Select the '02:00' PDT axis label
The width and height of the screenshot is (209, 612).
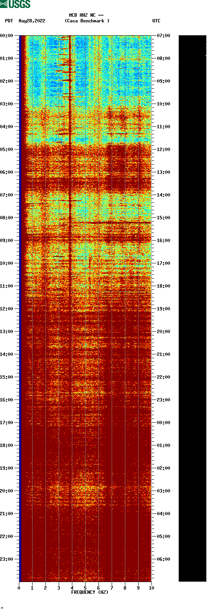coord(7,81)
